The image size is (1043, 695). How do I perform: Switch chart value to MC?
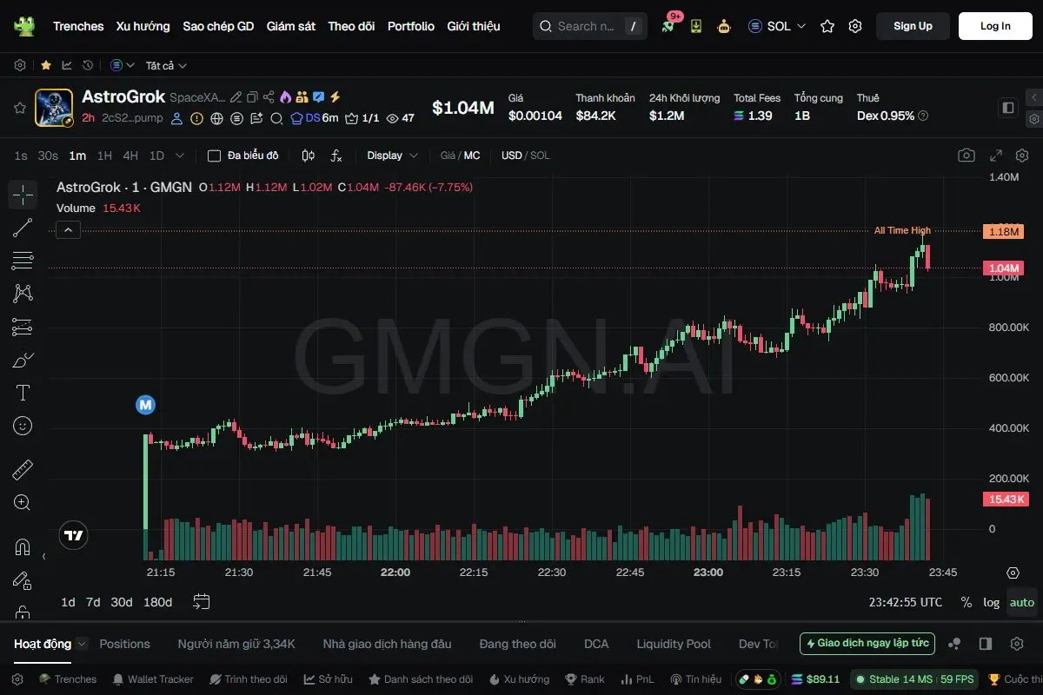(472, 156)
